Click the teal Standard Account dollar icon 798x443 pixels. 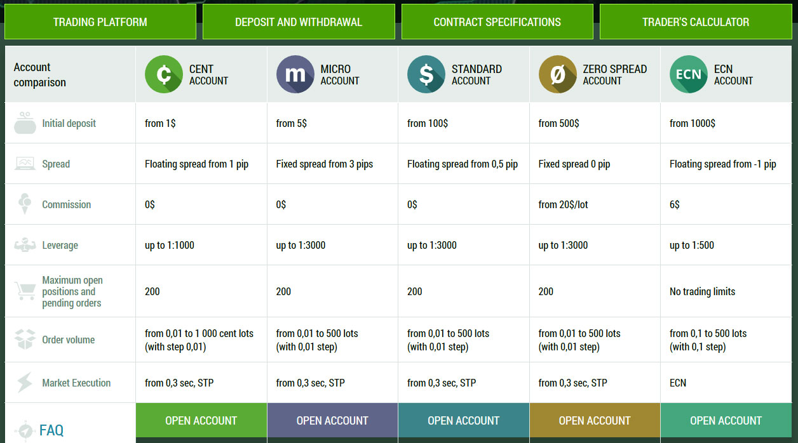(x=426, y=75)
